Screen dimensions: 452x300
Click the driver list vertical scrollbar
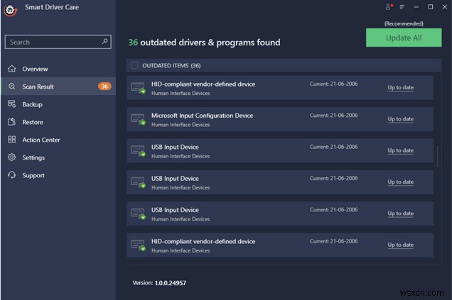pyautogui.click(x=437, y=156)
